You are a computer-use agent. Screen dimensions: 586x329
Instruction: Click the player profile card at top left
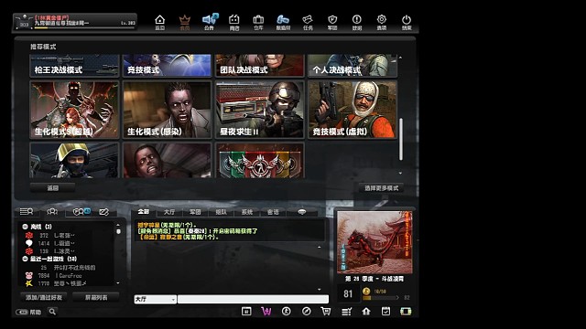pyautogui.click(x=75, y=22)
